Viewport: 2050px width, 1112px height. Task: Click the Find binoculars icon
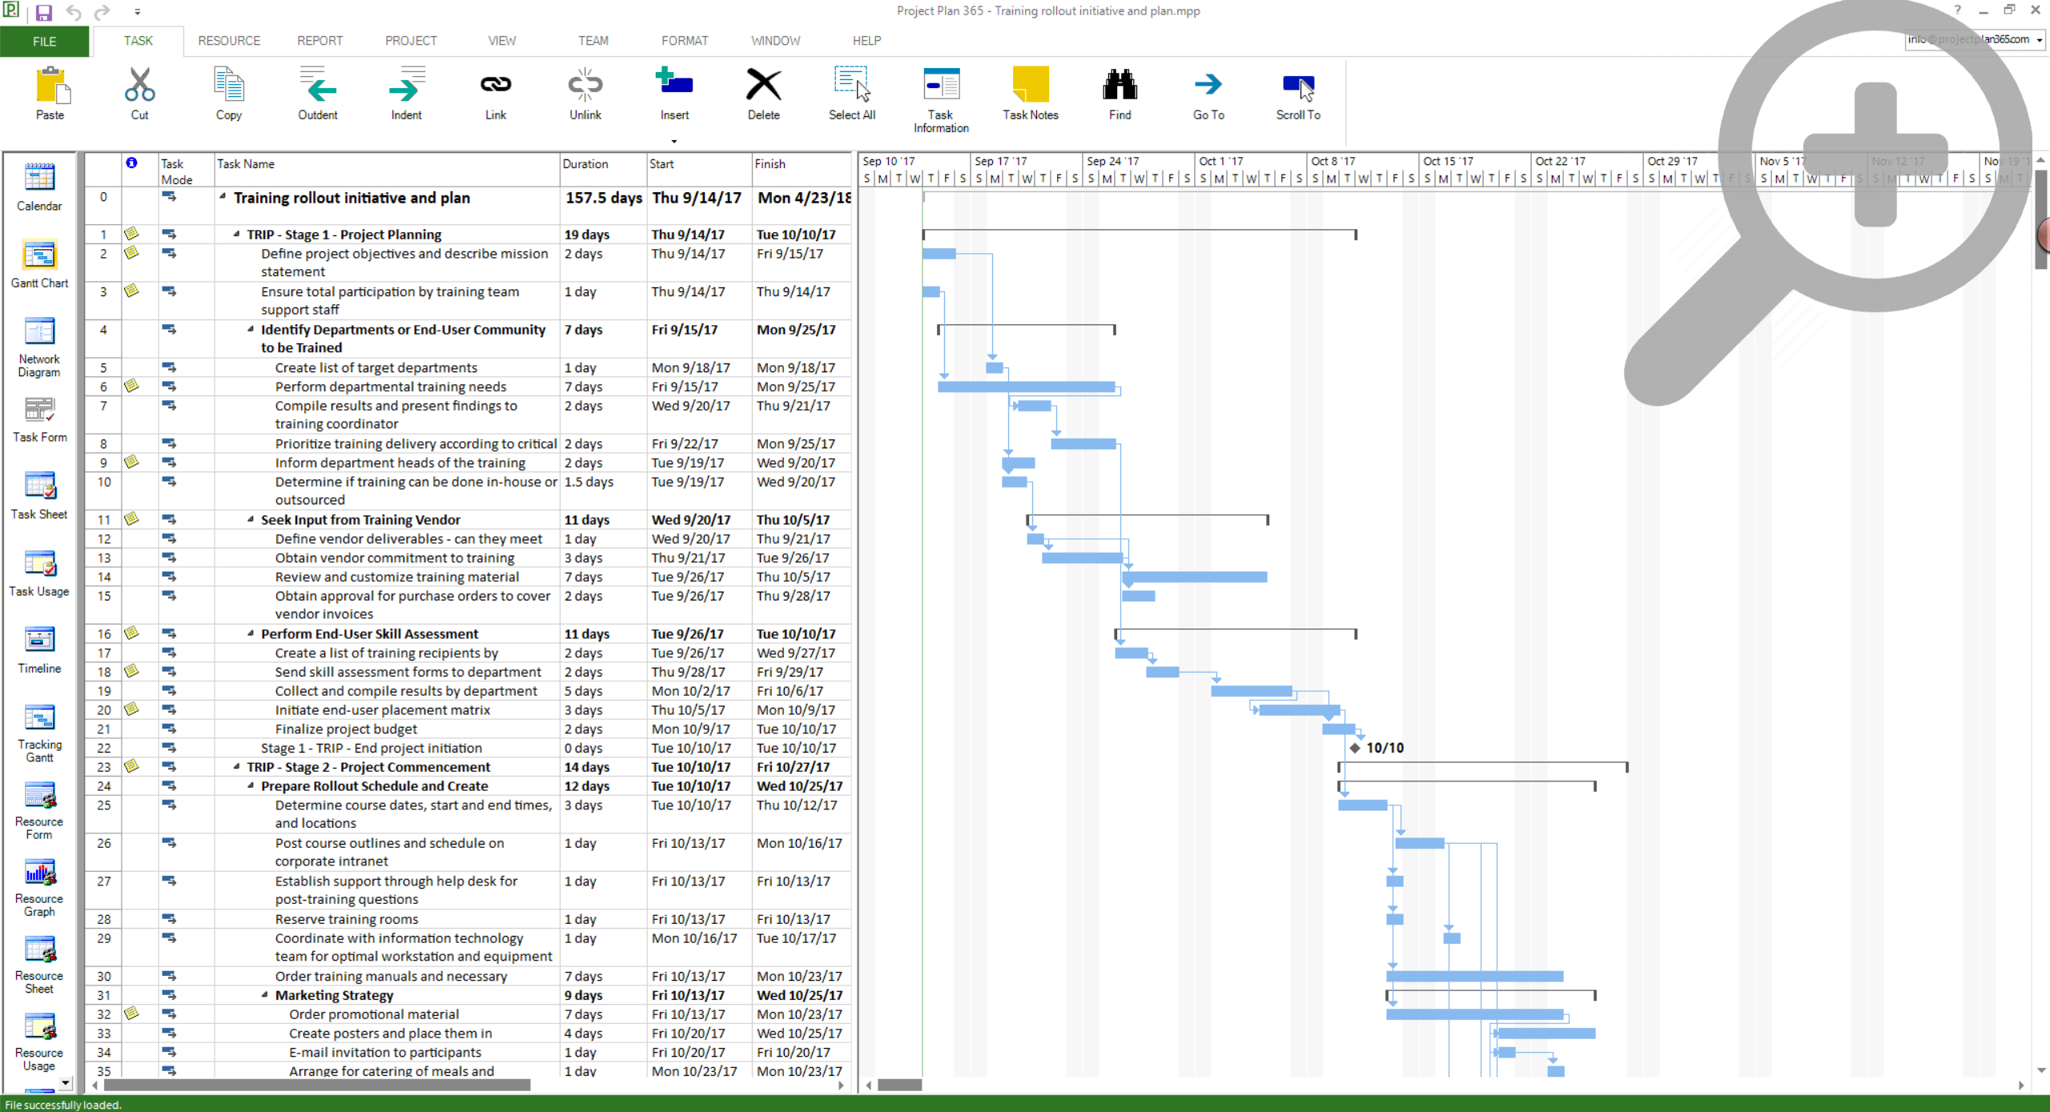1119,84
